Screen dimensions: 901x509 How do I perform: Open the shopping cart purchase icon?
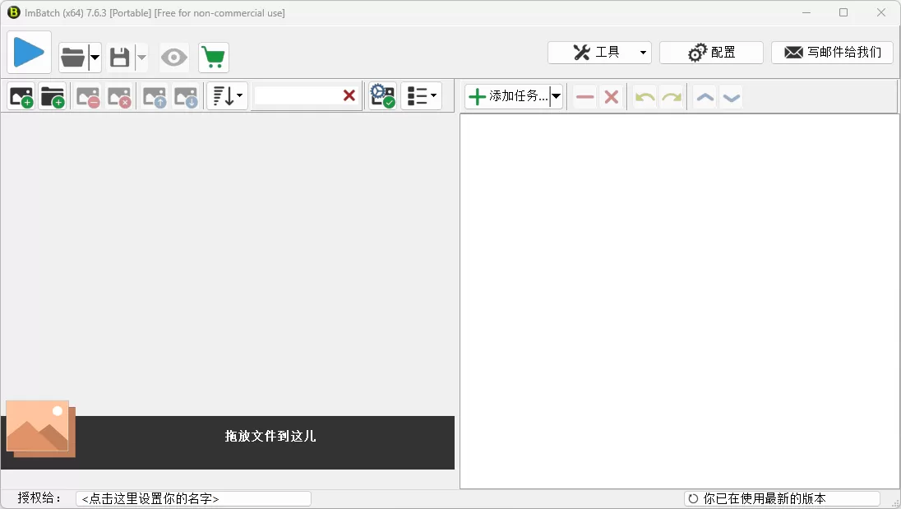click(213, 57)
